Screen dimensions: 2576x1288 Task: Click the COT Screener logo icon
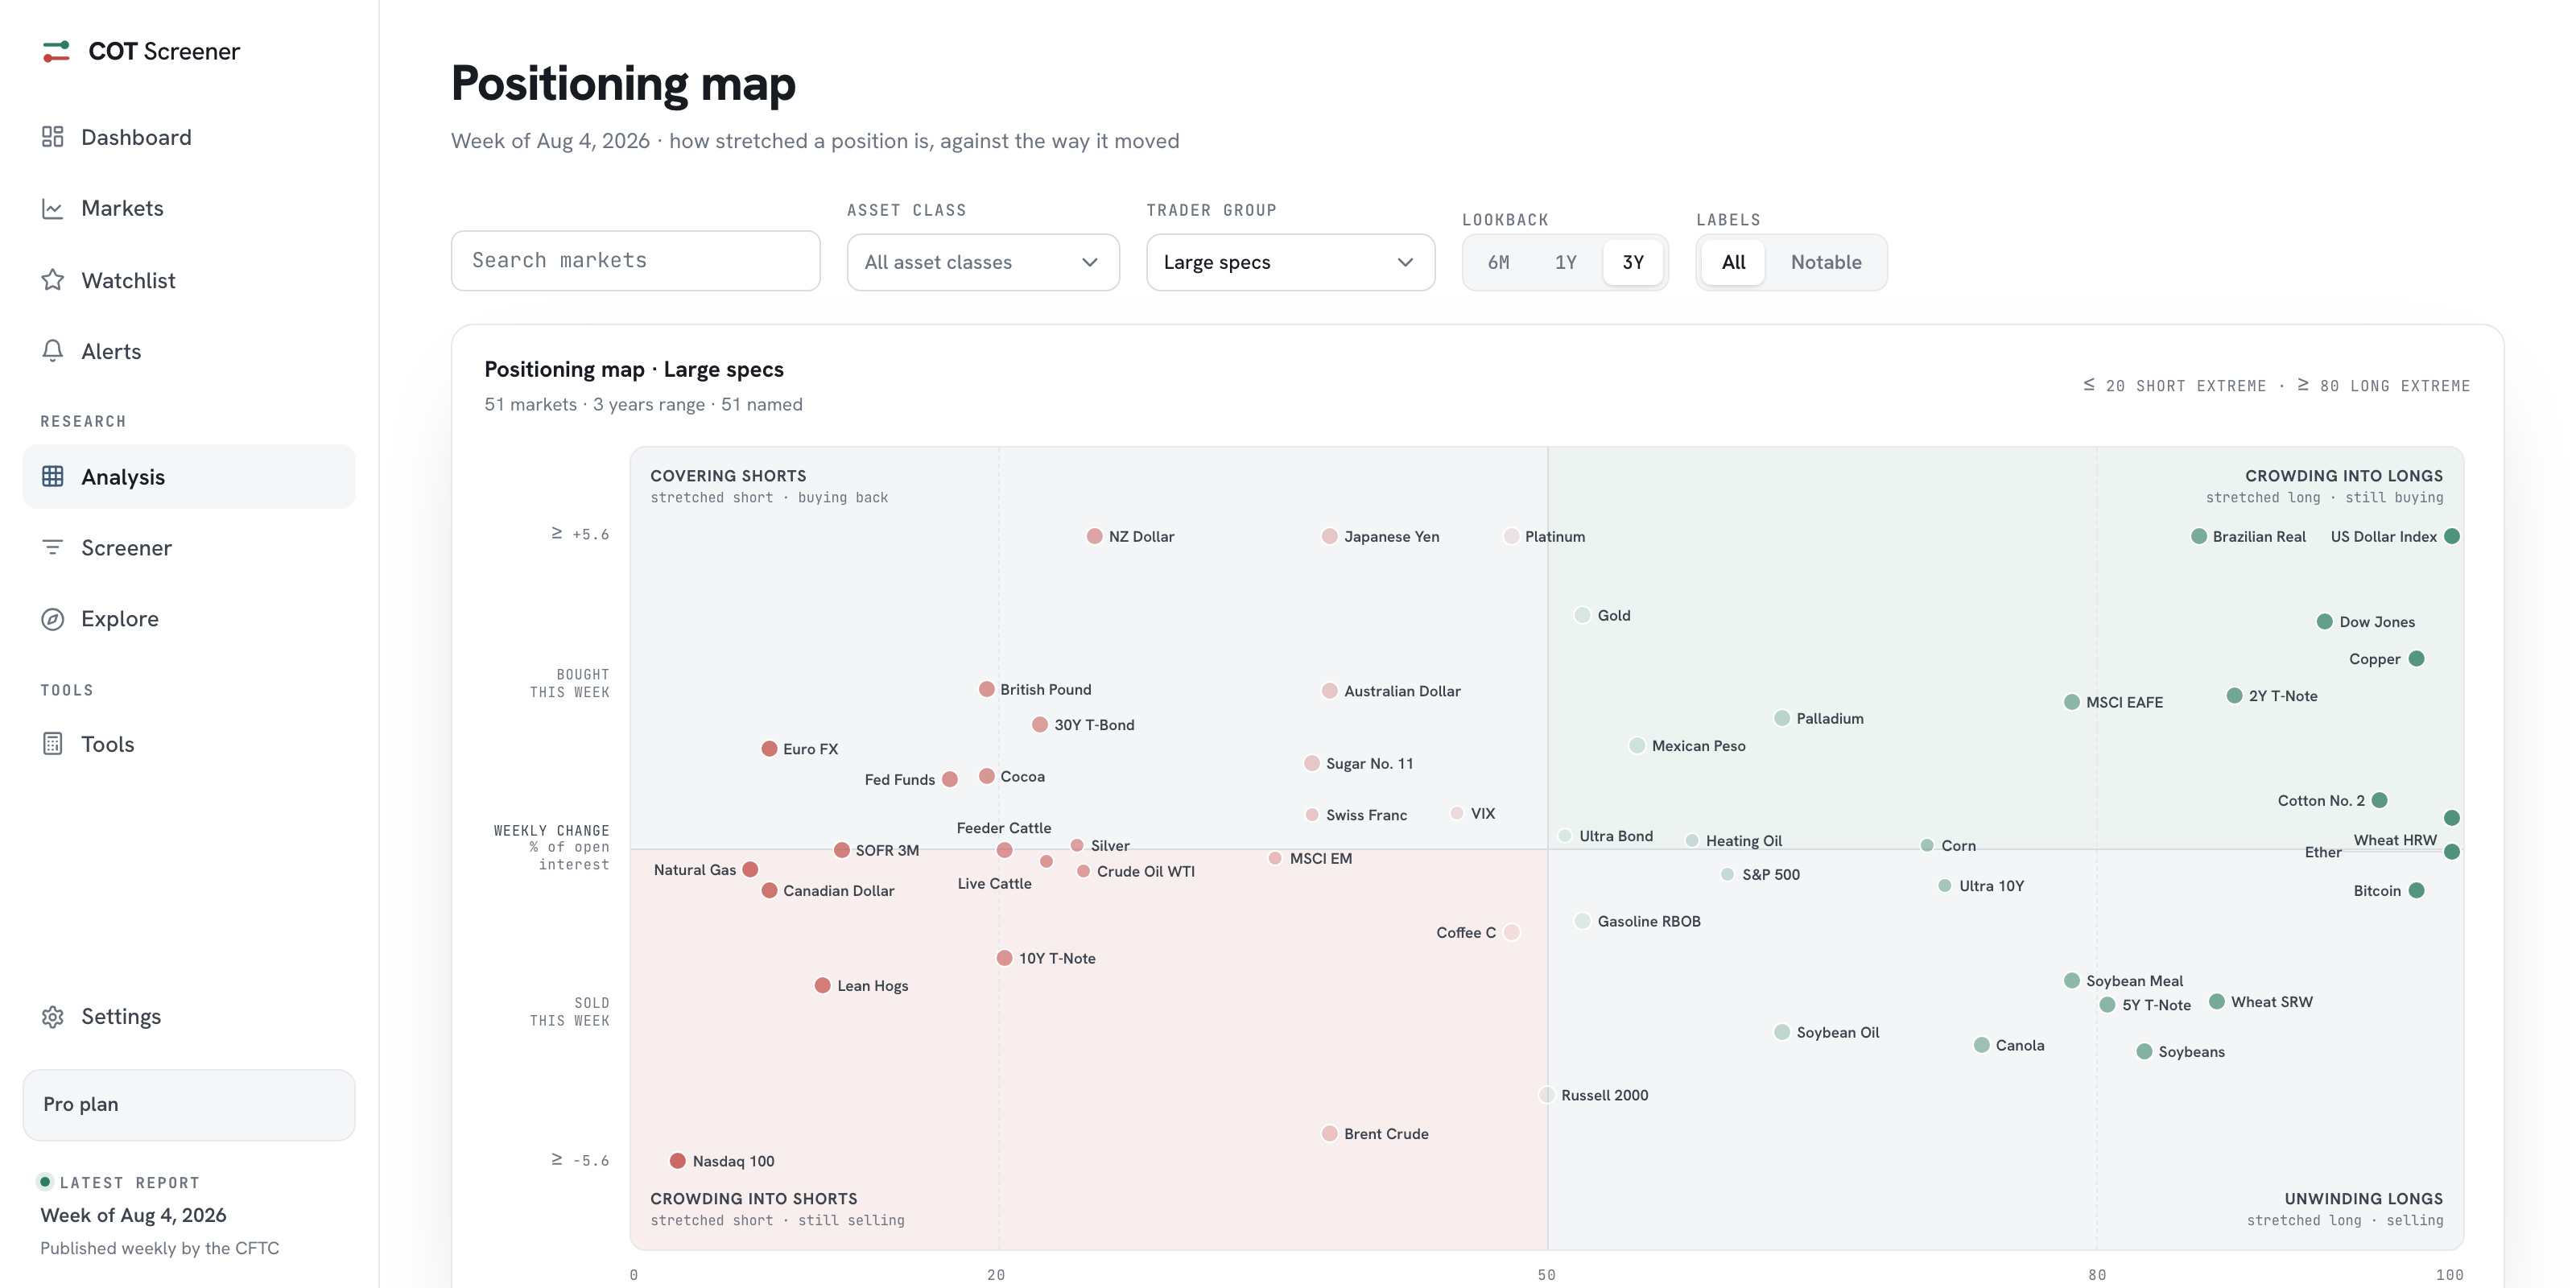click(56, 51)
